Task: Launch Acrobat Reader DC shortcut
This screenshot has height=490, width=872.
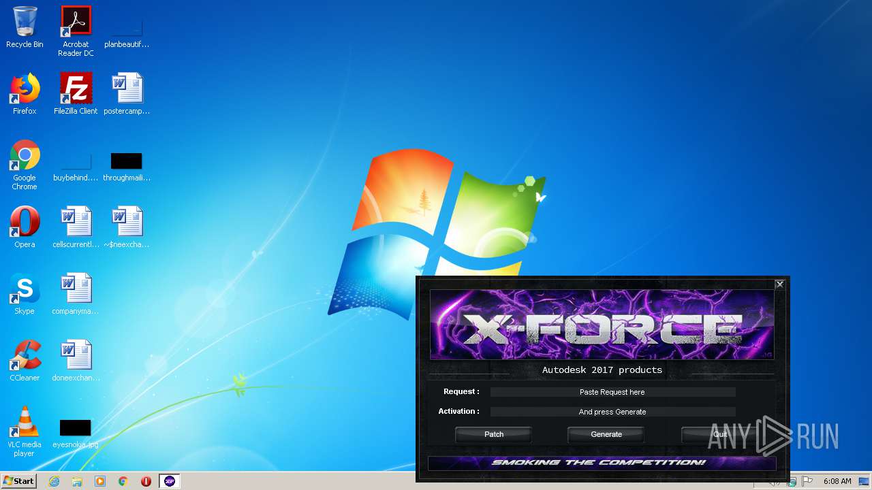Action: pos(76,31)
